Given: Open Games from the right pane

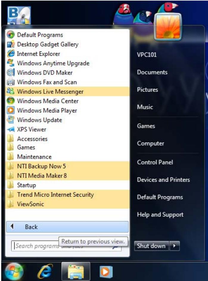Looking at the screenshot, I should pos(146,126).
